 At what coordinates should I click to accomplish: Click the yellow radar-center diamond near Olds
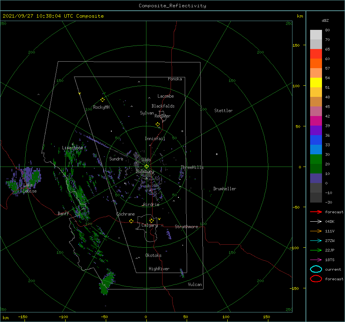tap(146, 167)
